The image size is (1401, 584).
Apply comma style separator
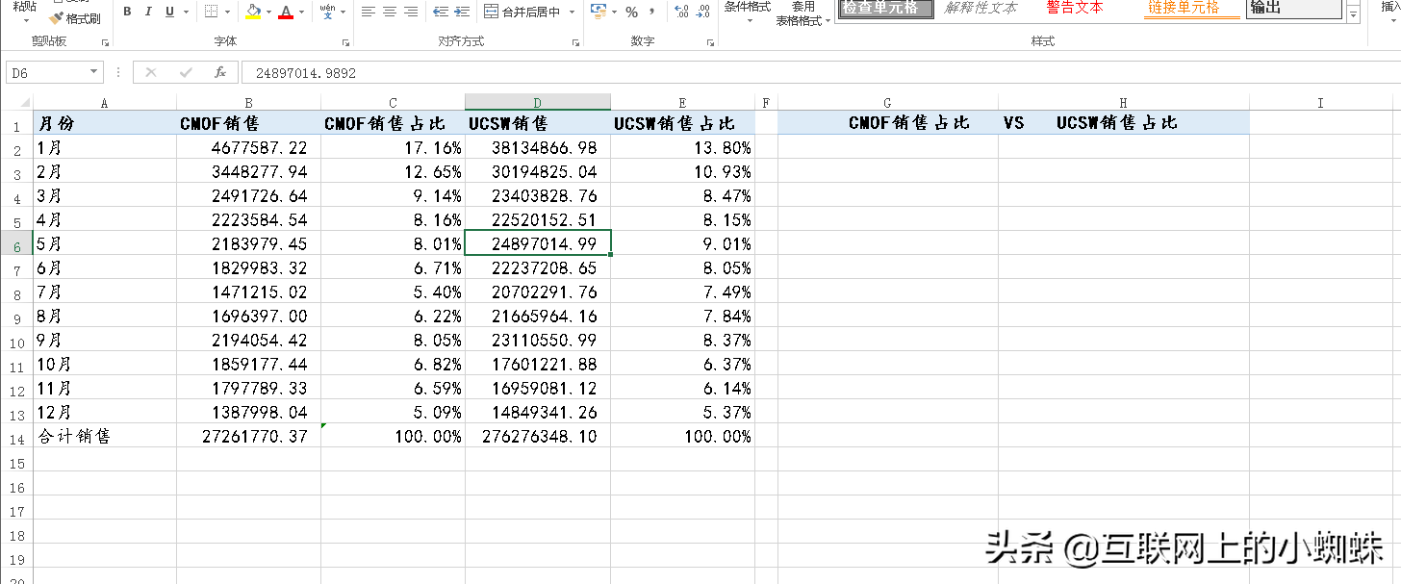click(652, 12)
